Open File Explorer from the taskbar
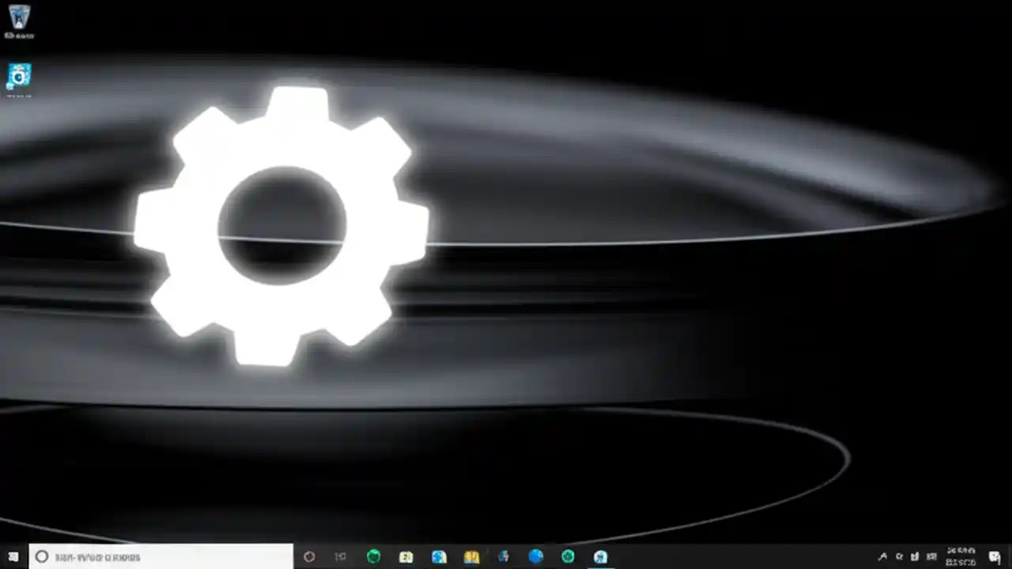 439,557
